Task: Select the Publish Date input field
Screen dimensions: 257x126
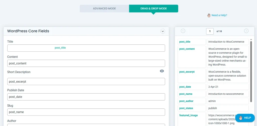Action: pyautogui.click(x=86, y=97)
